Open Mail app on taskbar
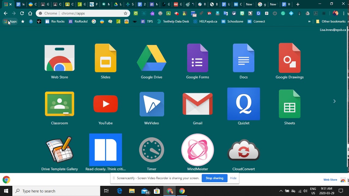Screen dimensions: 349x196 [x=145, y=191]
